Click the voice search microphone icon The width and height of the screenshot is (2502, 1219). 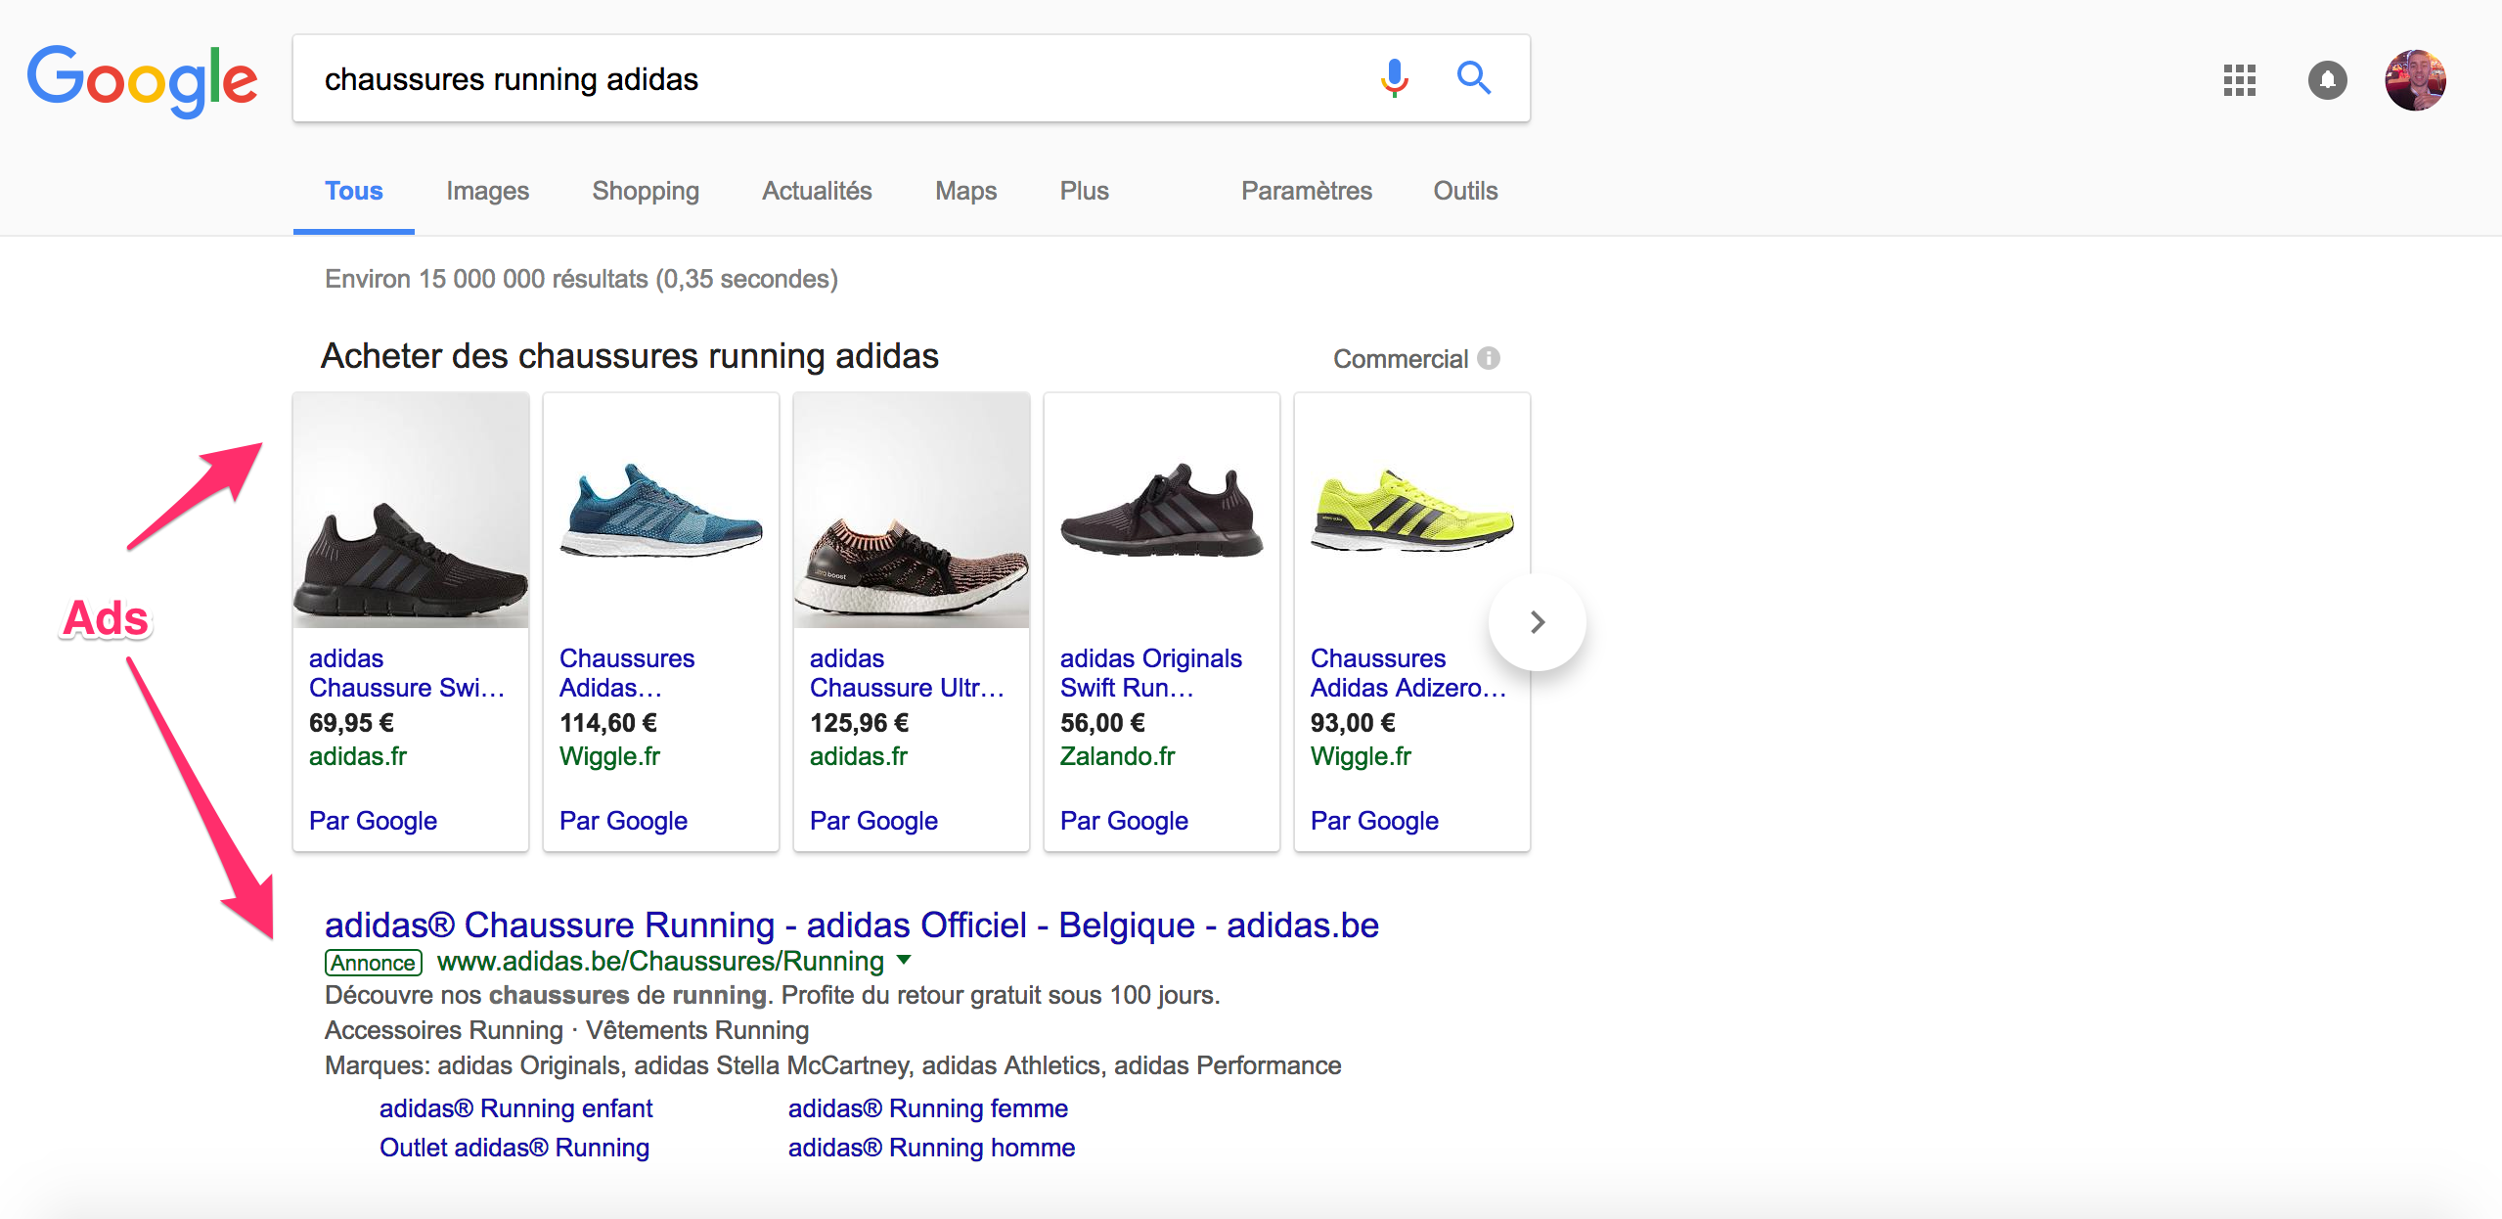click(x=1394, y=78)
